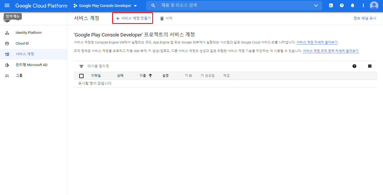
Task: Select 서비스 계정 in the sidebar
Action: pyautogui.click(x=33, y=54)
